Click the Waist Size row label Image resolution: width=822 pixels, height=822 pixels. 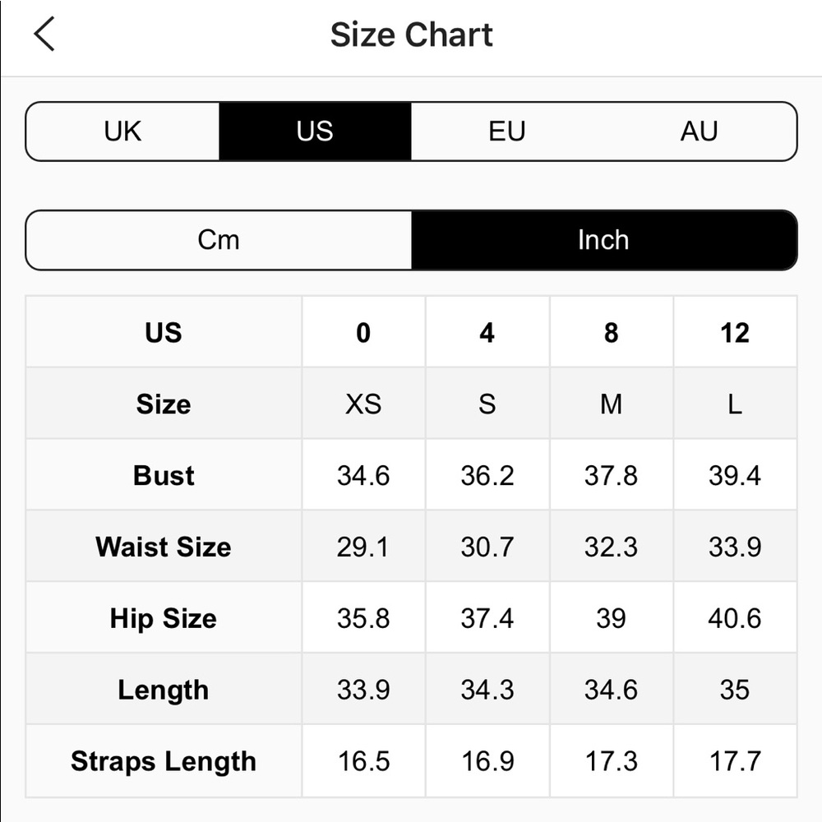click(x=164, y=547)
